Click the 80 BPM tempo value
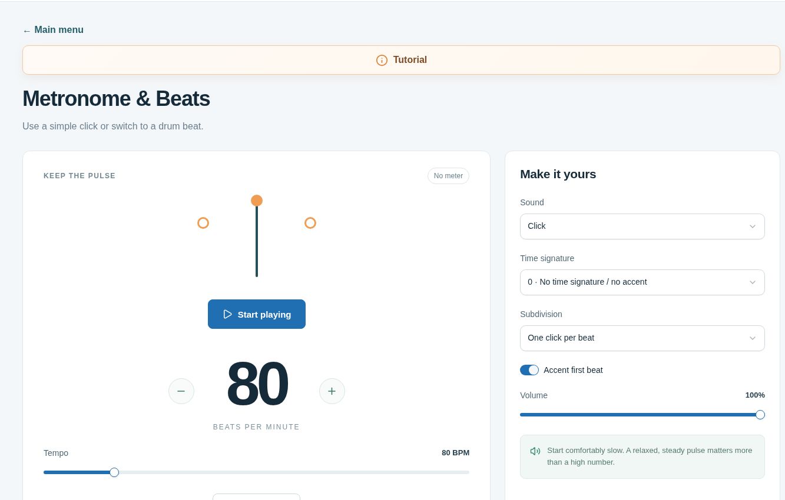The image size is (785, 500). (456, 453)
